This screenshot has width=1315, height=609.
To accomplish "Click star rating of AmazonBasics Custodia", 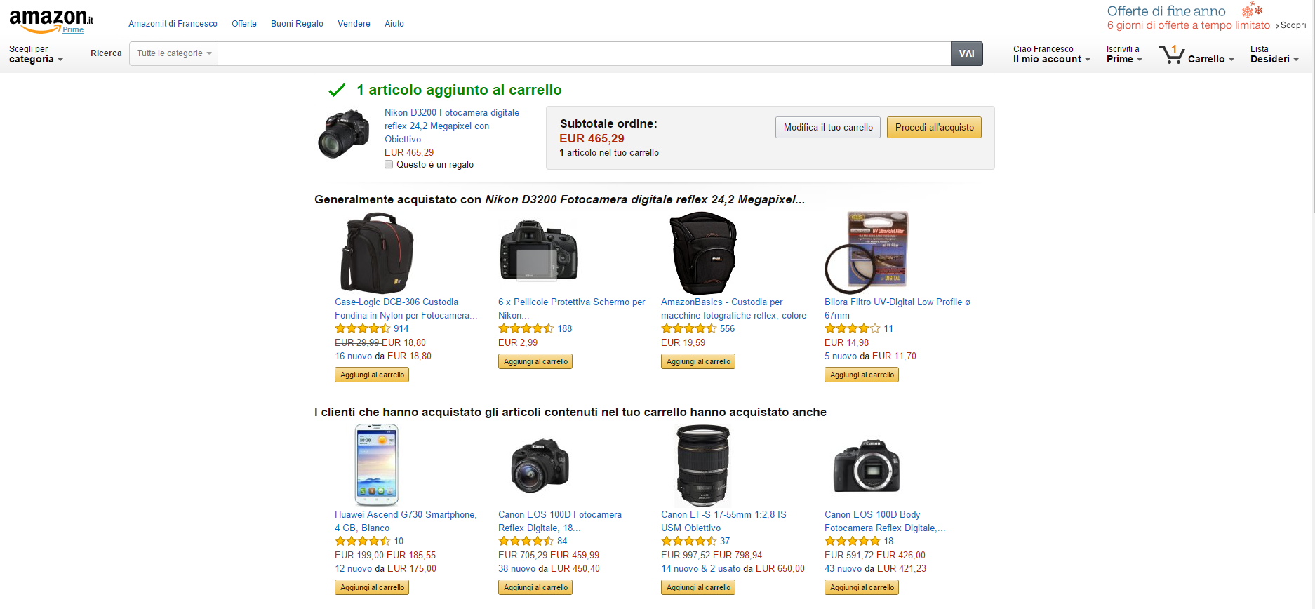I will pos(688,328).
